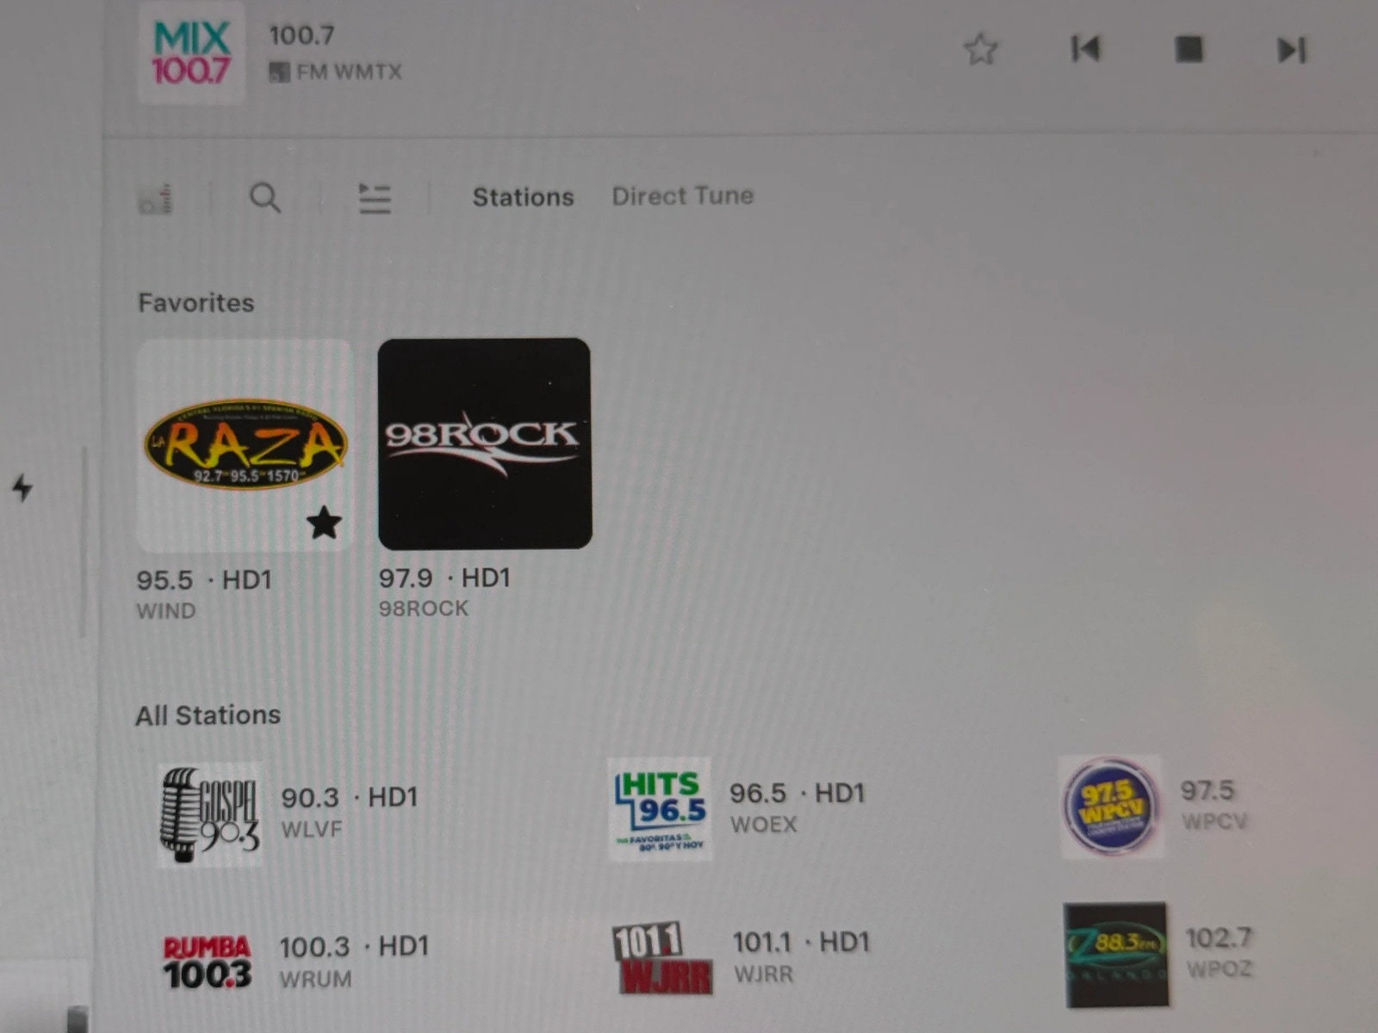Tune to Z88.3 station logo

pos(1116,955)
